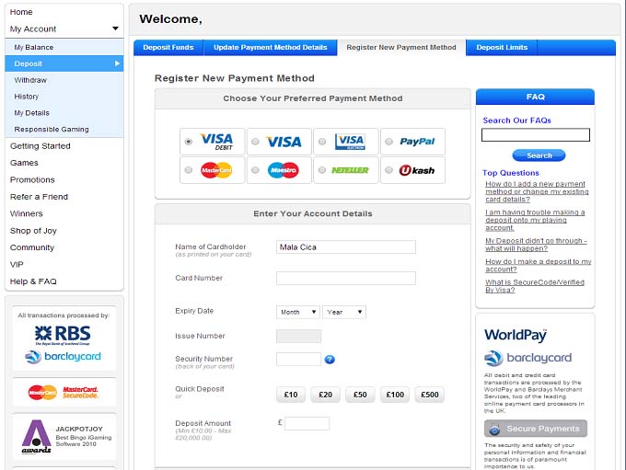Collapse the My Account menu arrow
Image resolution: width=626 pixels, height=470 pixels.
point(115,29)
